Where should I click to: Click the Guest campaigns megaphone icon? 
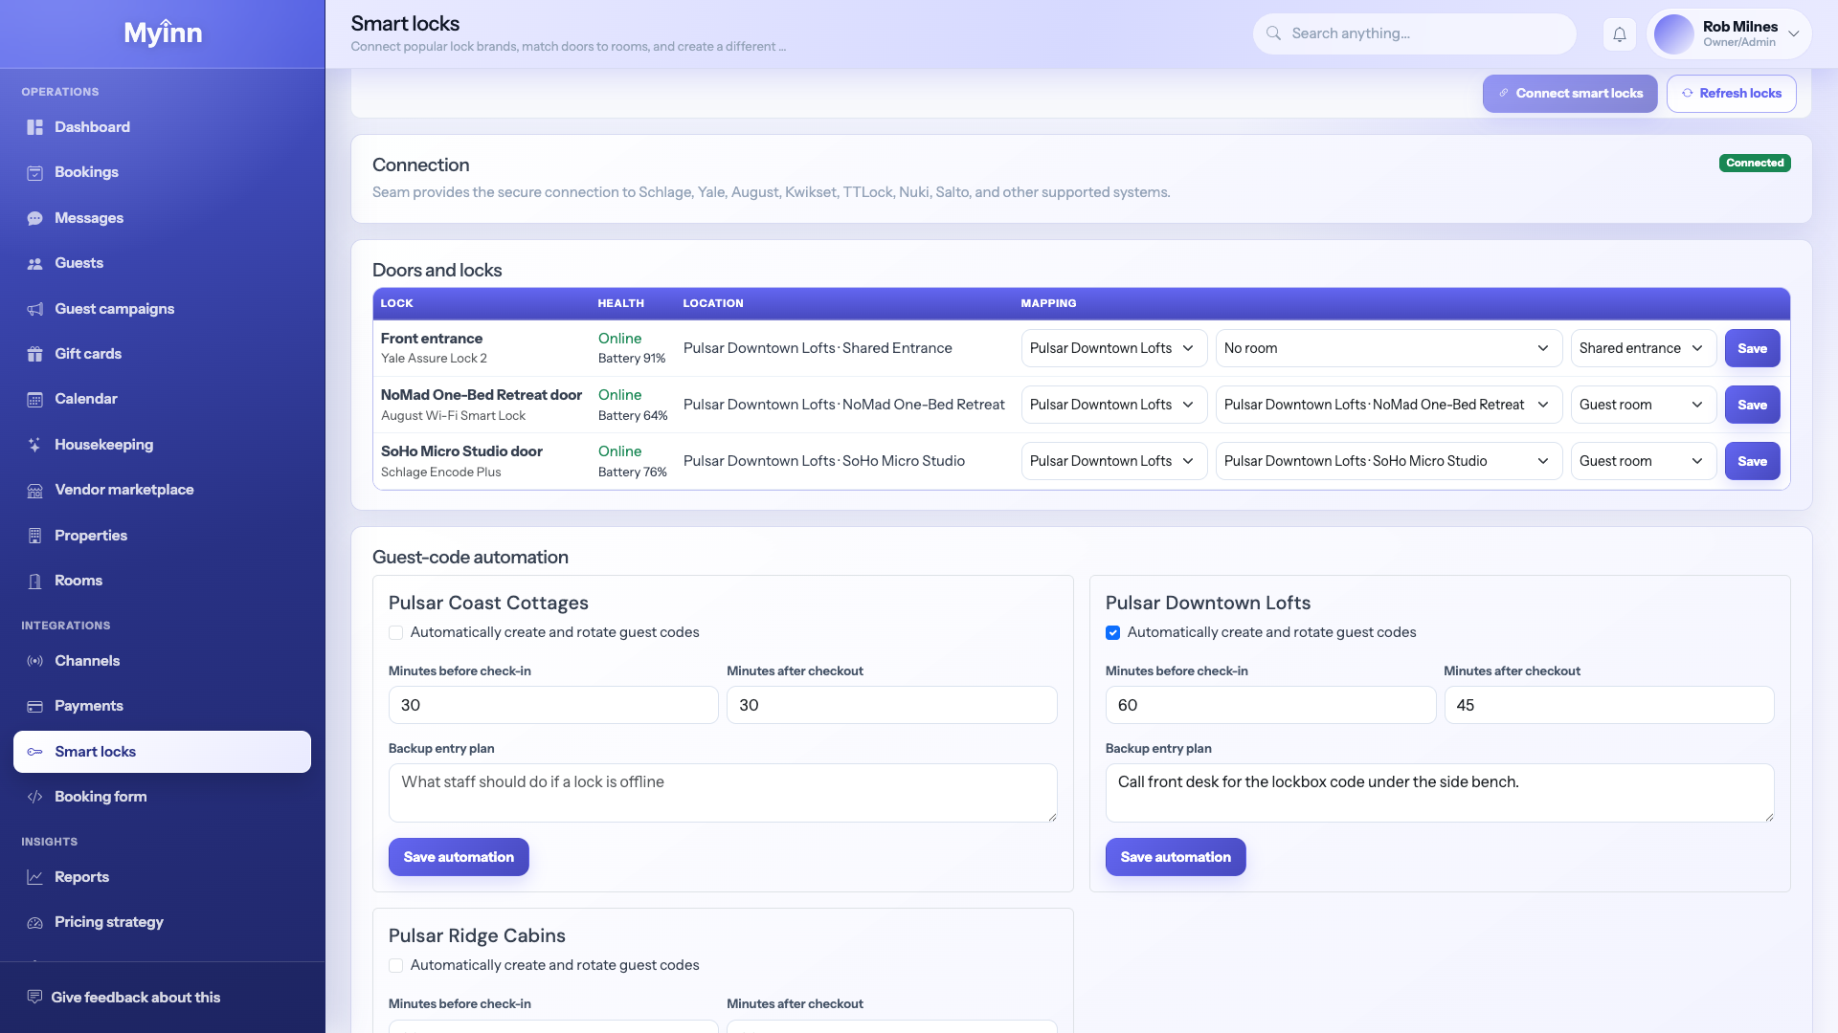point(35,309)
